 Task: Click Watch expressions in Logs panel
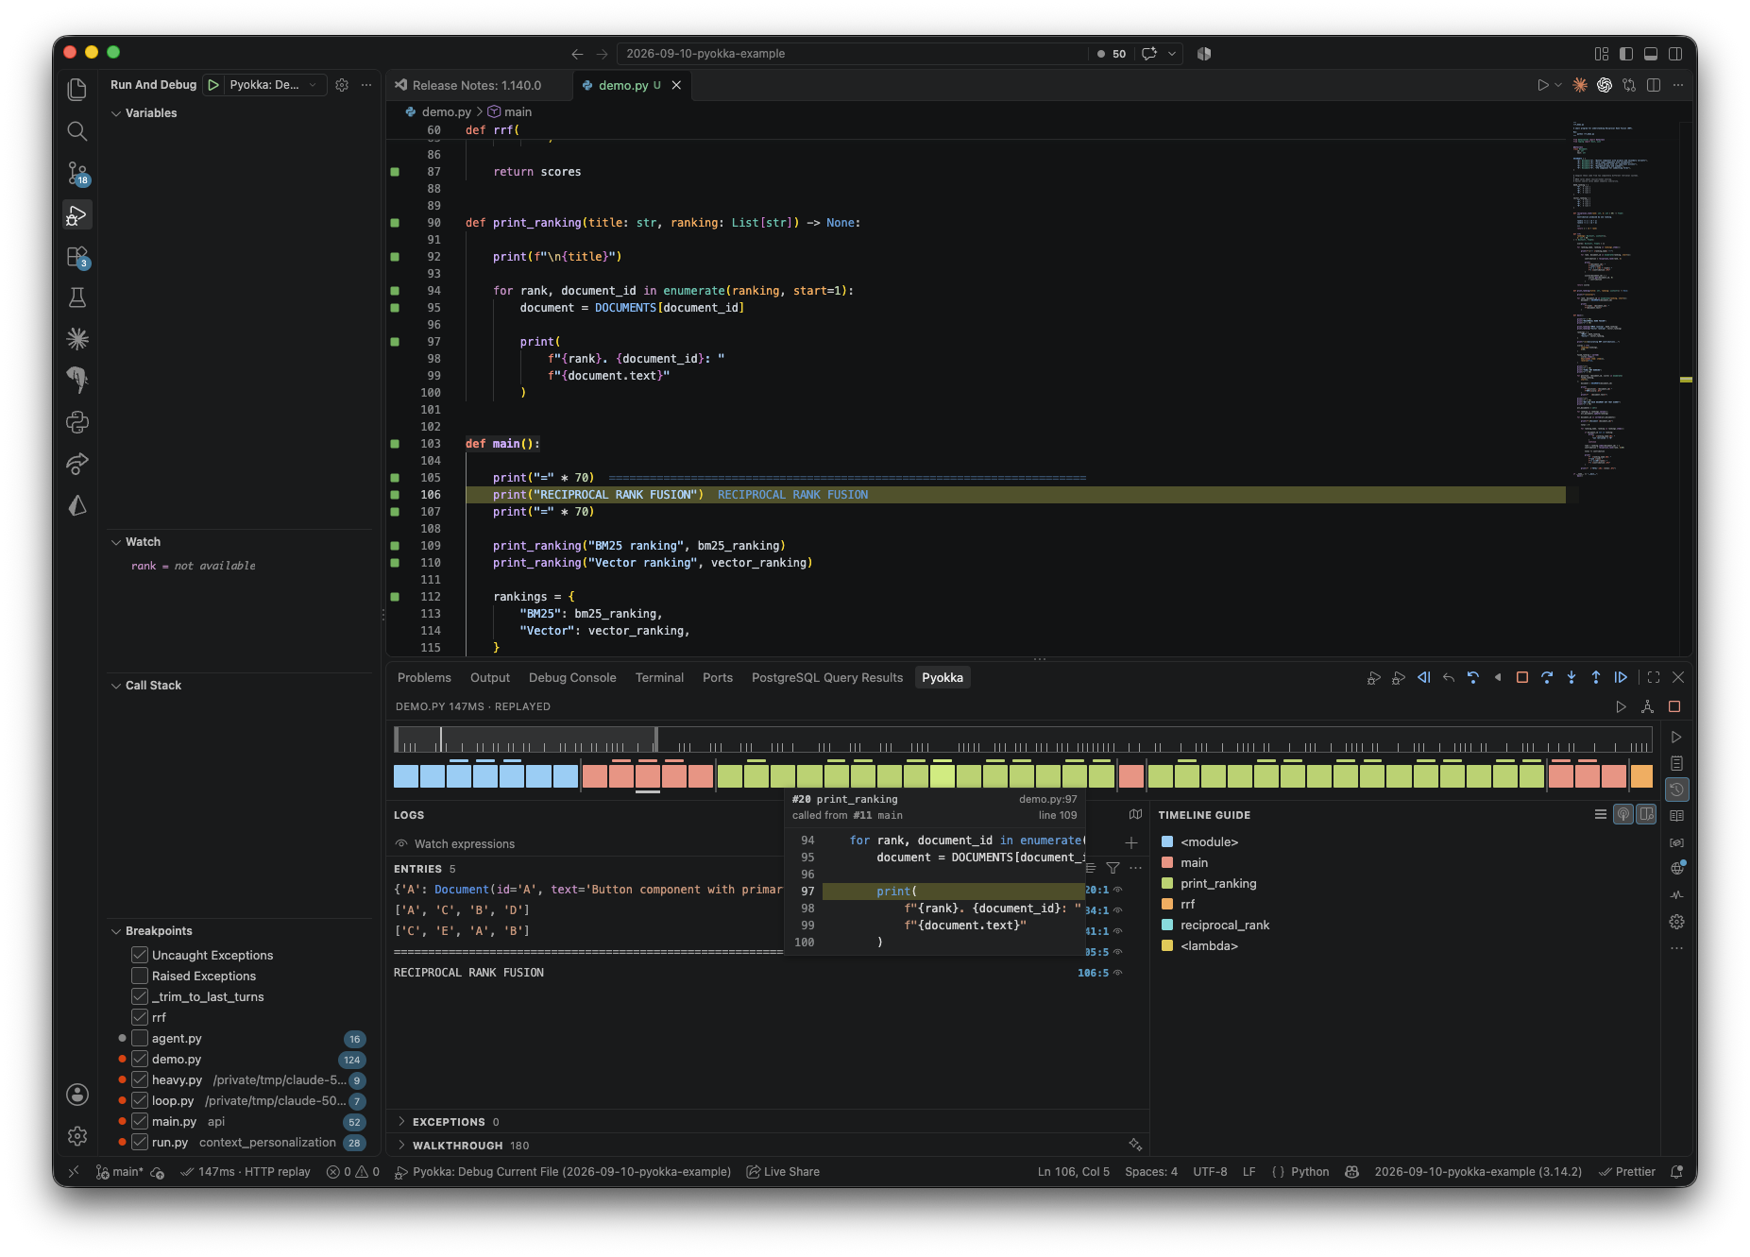(x=465, y=844)
